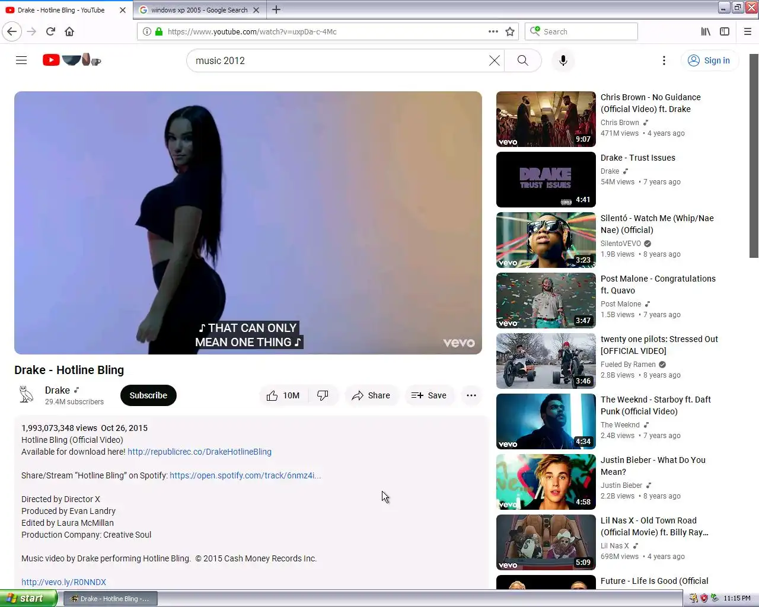This screenshot has width=759, height=607.
Task: Click the red shield system tray icon
Action: click(704, 598)
